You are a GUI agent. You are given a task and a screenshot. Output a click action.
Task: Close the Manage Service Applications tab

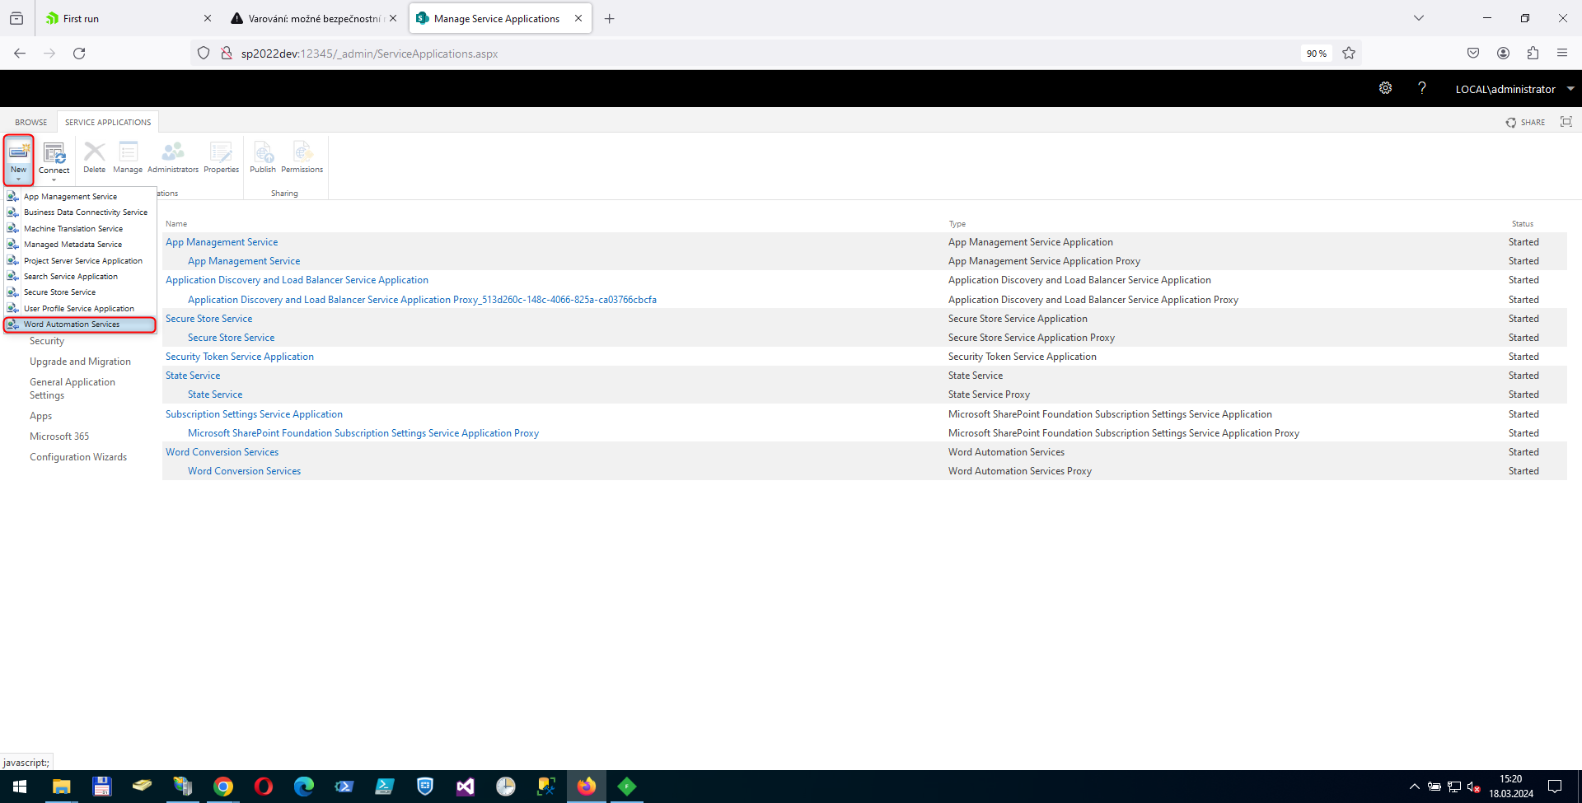tap(578, 18)
